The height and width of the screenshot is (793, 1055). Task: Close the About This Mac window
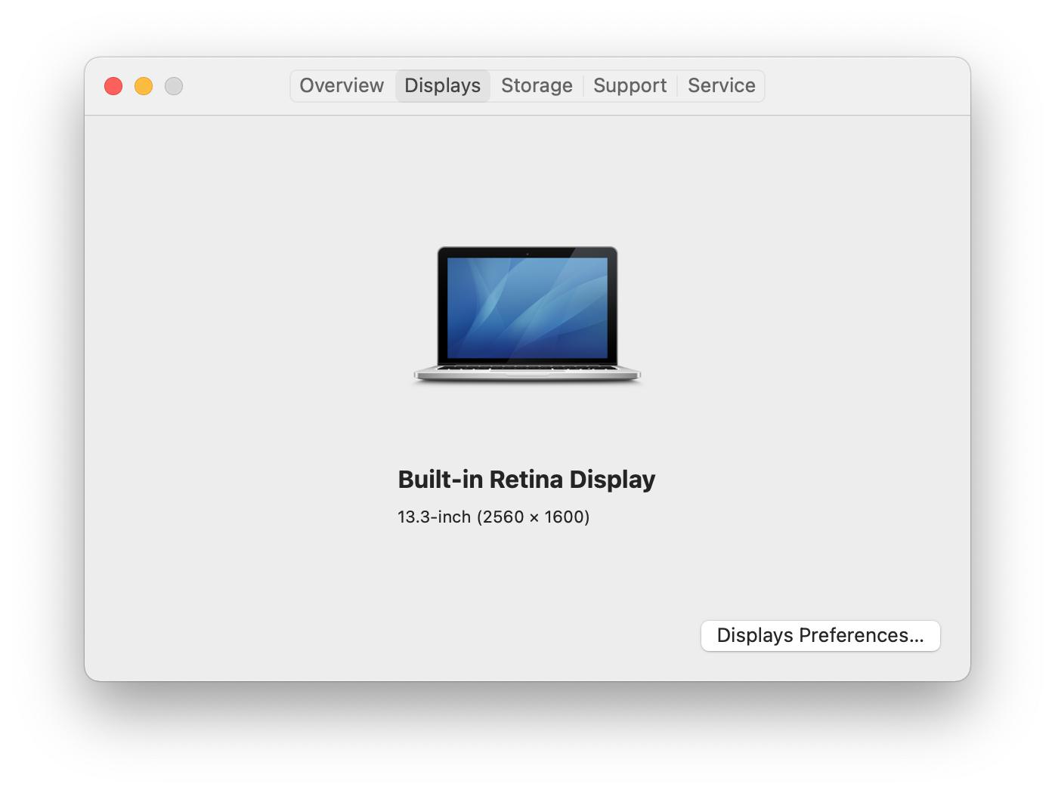click(113, 86)
